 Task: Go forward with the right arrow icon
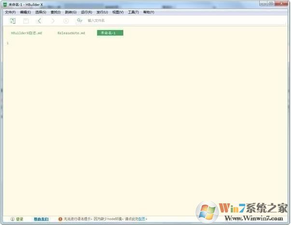[53, 21]
